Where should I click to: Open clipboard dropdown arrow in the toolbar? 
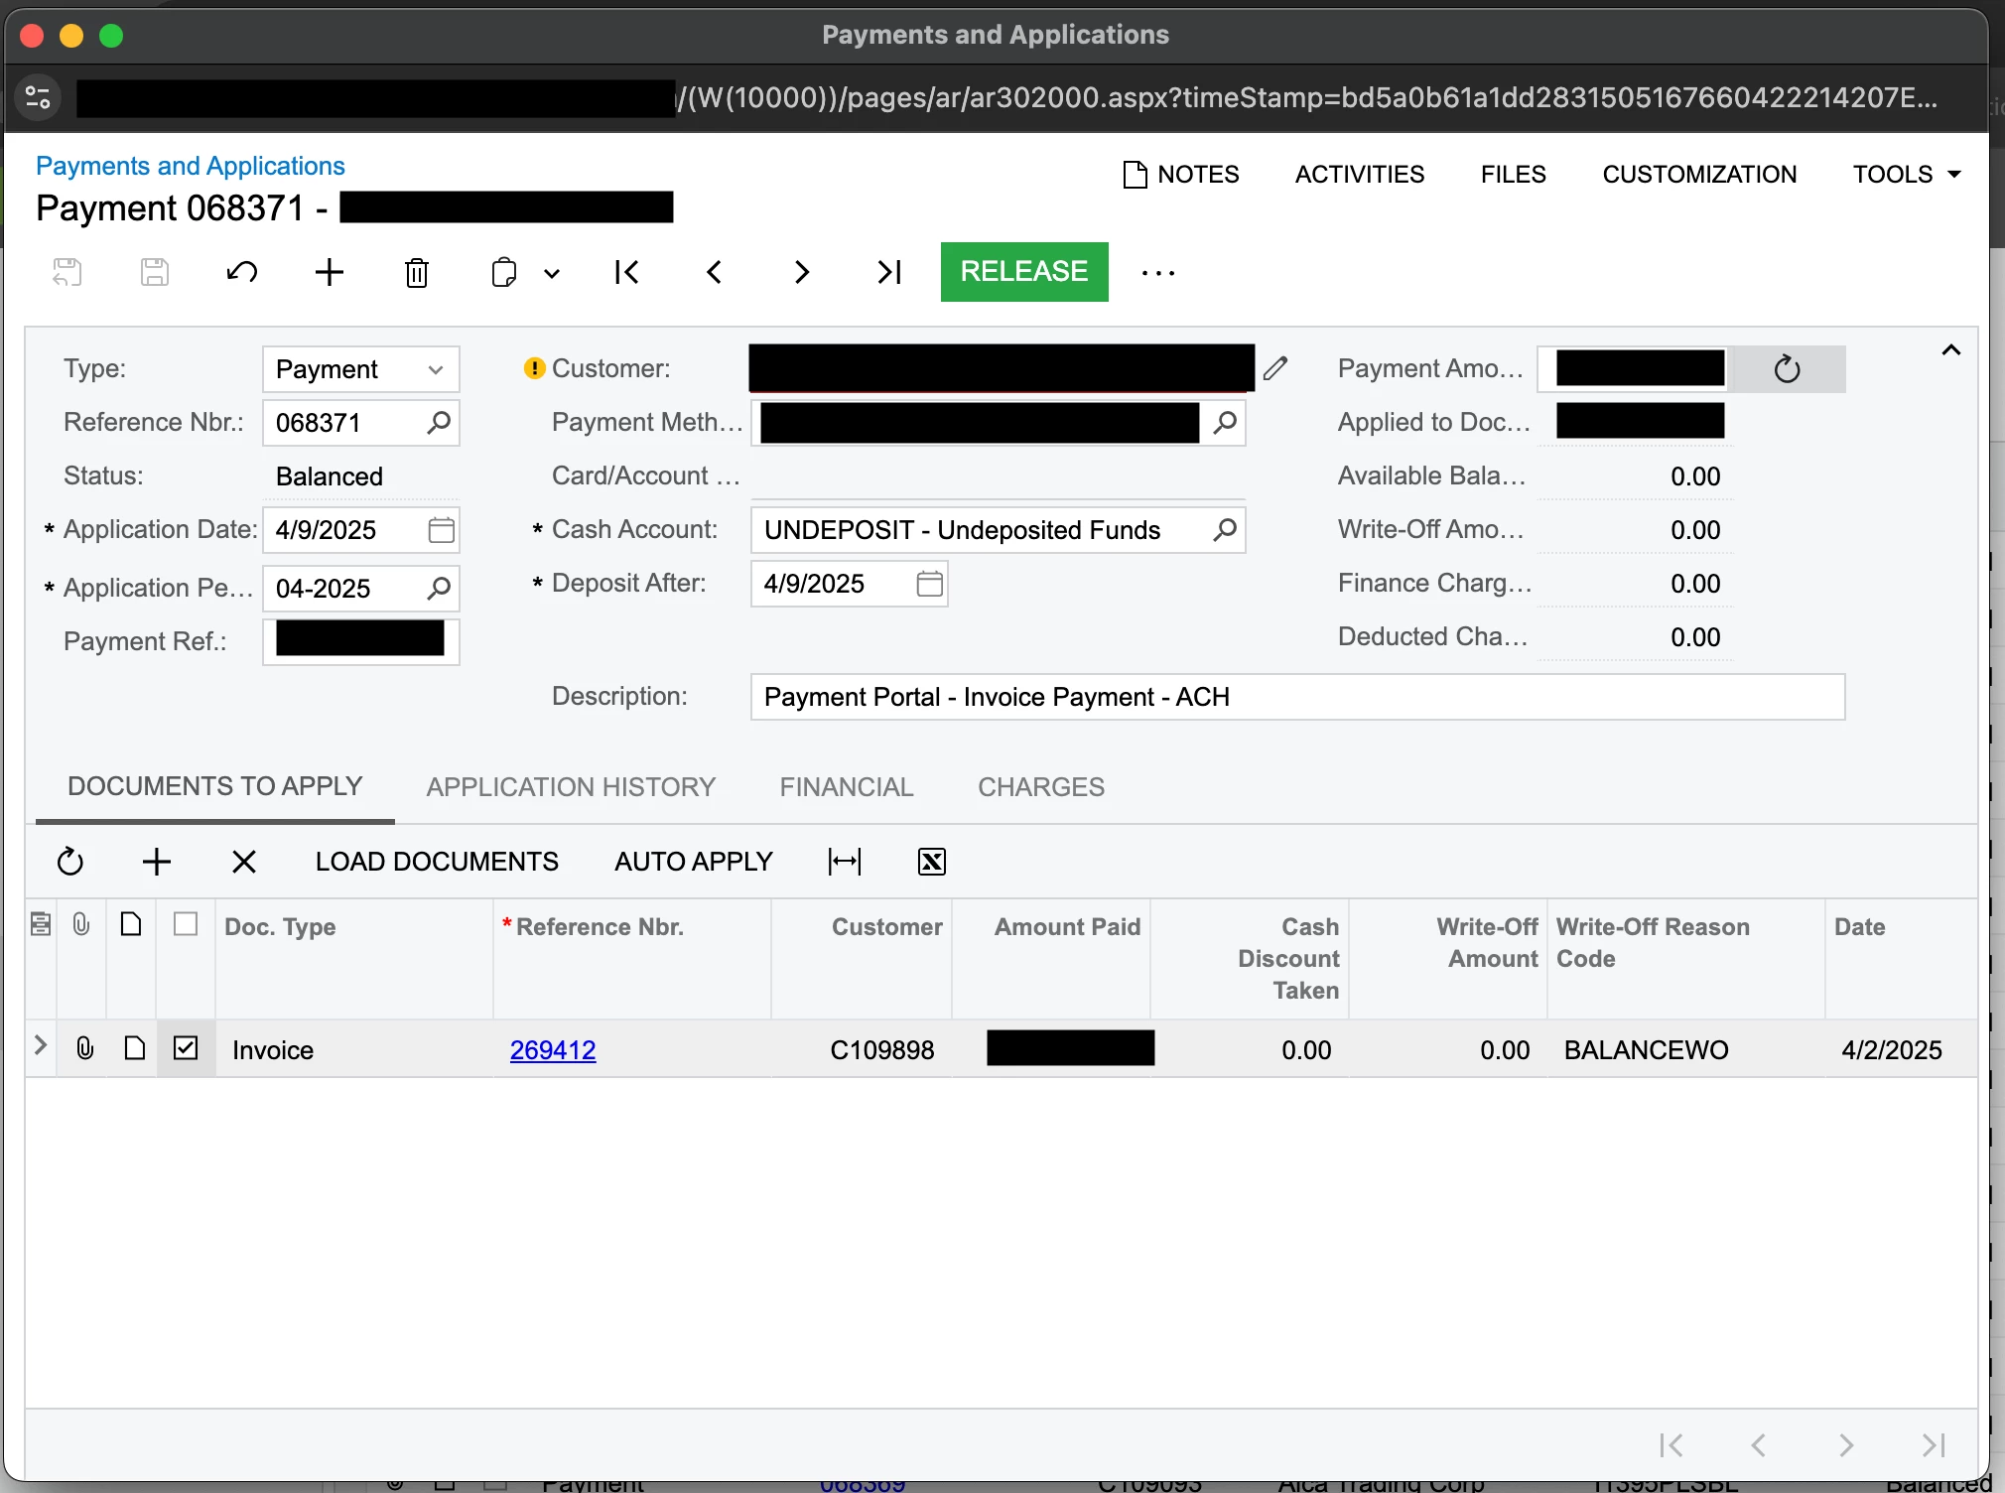[552, 273]
